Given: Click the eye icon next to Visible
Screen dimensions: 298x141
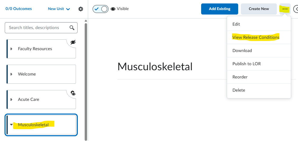Looking at the screenshot, I should 113,9.
